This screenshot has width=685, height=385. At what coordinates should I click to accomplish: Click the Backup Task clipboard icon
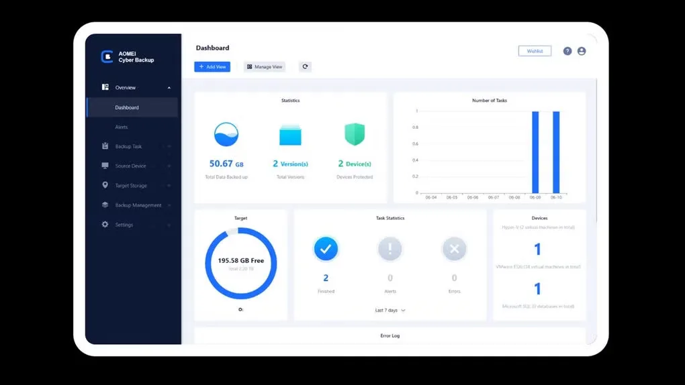click(105, 146)
